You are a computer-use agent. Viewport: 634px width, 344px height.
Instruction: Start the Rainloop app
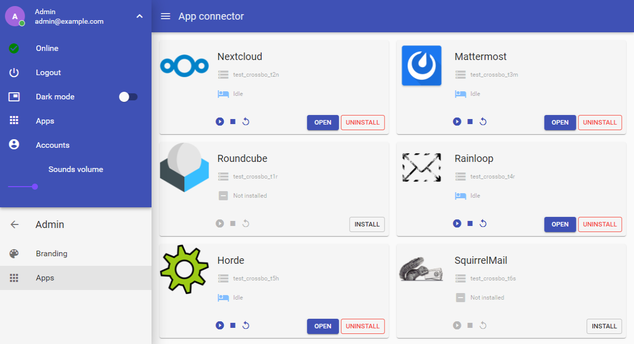pos(457,223)
